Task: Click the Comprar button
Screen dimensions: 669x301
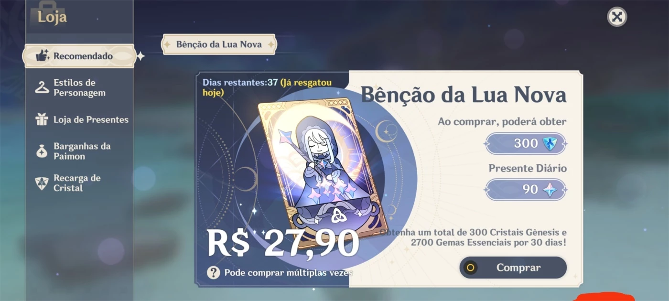Action: tap(513, 268)
